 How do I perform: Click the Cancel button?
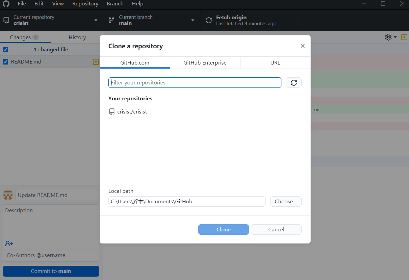pyautogui.click(x=276, y=229)
